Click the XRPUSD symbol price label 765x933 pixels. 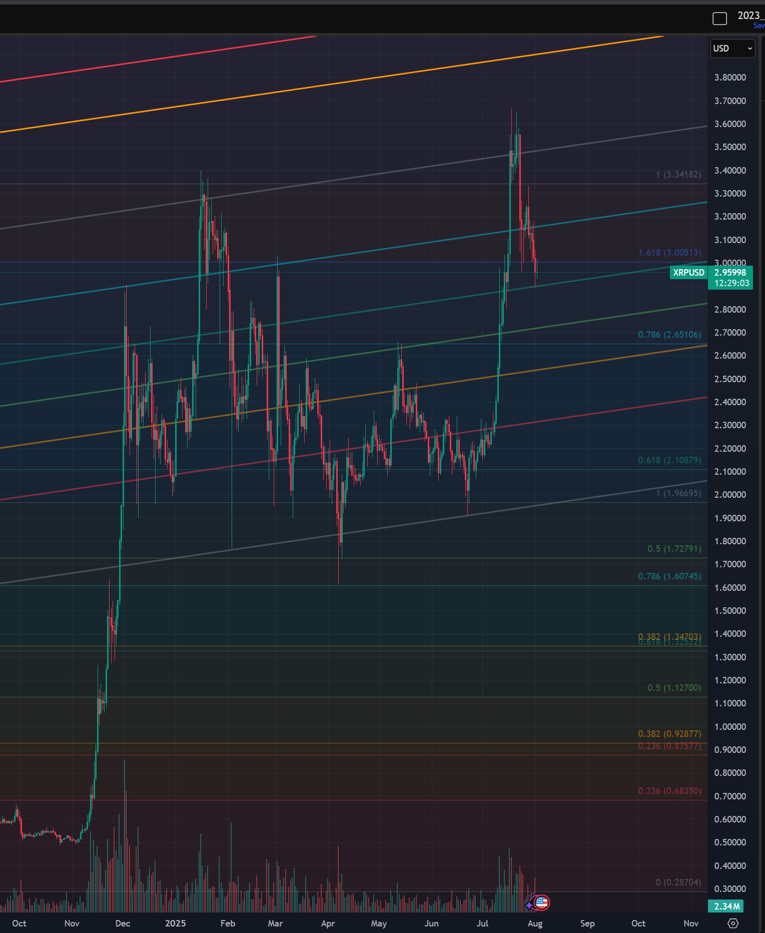point(688,273)
